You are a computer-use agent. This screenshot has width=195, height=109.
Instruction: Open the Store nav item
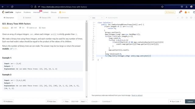(x=62, y=12)
